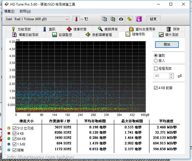The height and width of the screenshot is (161, 192).
Task: Click the camera save screenshot icon
Action: 121,19
